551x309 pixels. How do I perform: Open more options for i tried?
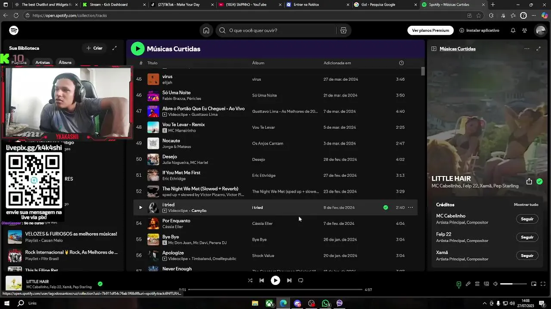pos(410,208)
